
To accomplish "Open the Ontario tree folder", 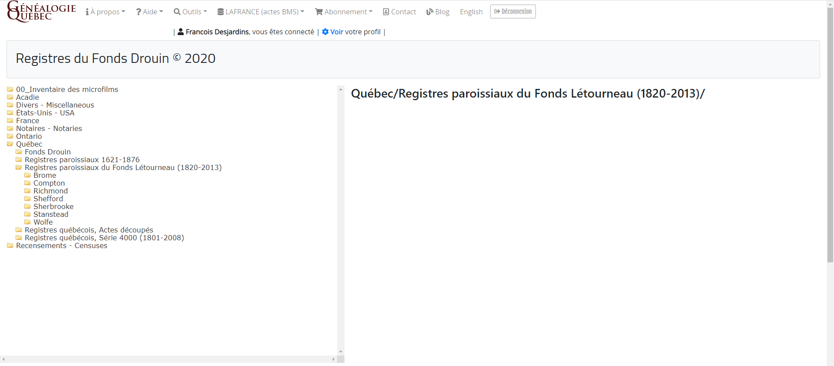I will [29, 136].
